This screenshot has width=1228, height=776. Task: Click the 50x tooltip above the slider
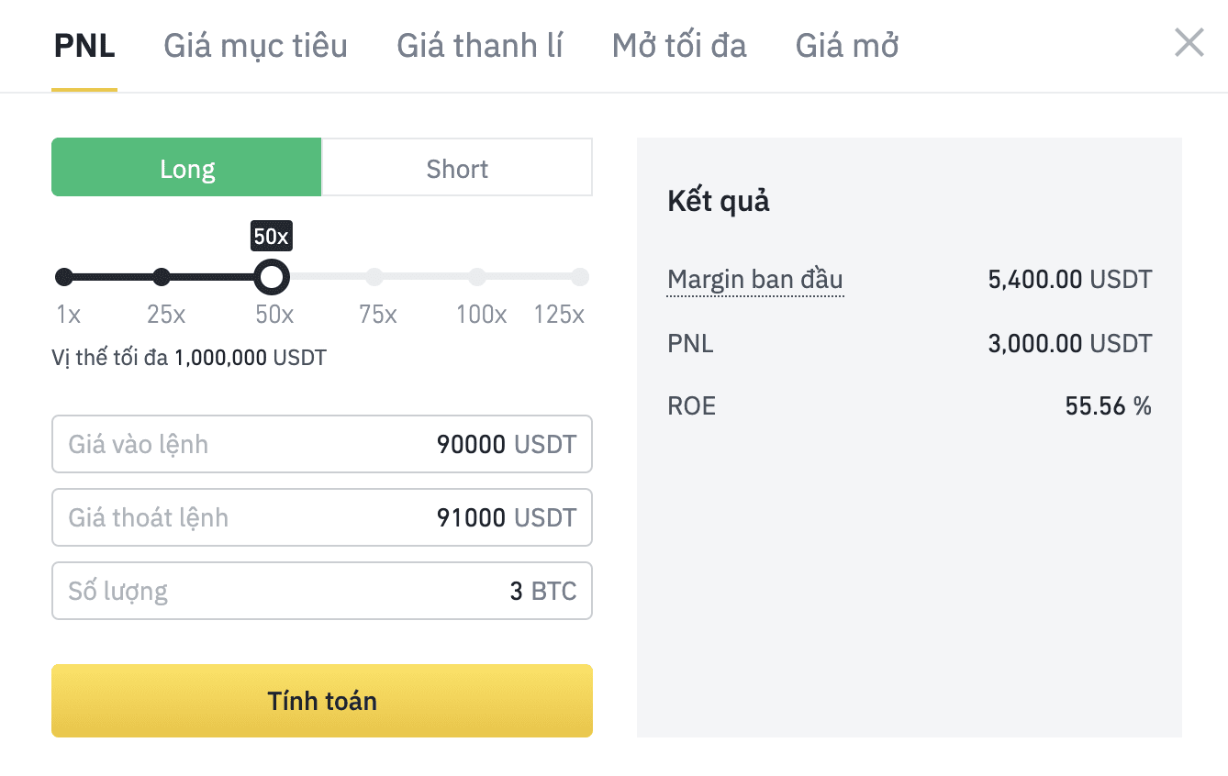[x=271, y=237]
